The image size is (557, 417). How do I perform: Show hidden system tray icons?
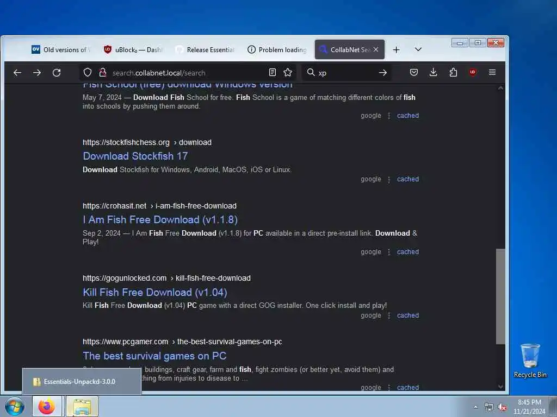(475, 407)
